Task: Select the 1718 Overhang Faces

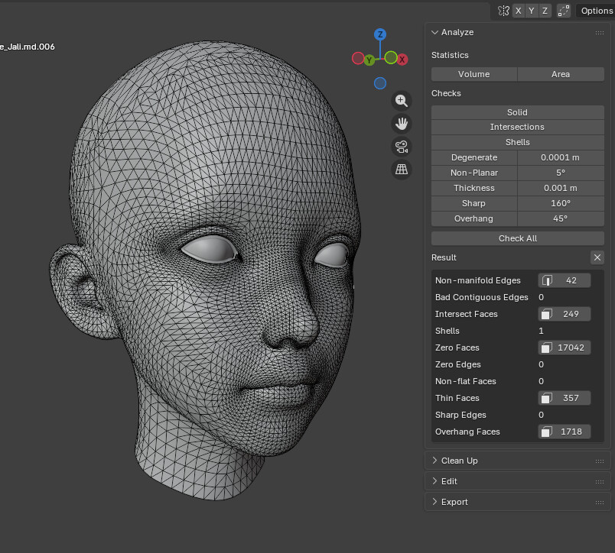Action: coord(564,432)
